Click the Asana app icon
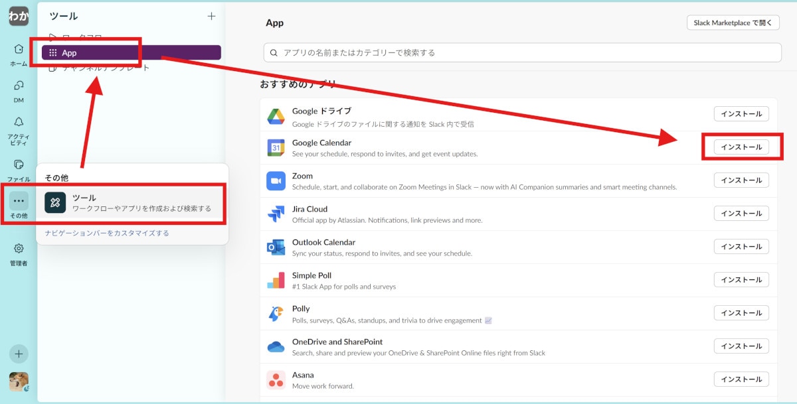This screenshot has height=404, width=797. [x=276, y=379]
